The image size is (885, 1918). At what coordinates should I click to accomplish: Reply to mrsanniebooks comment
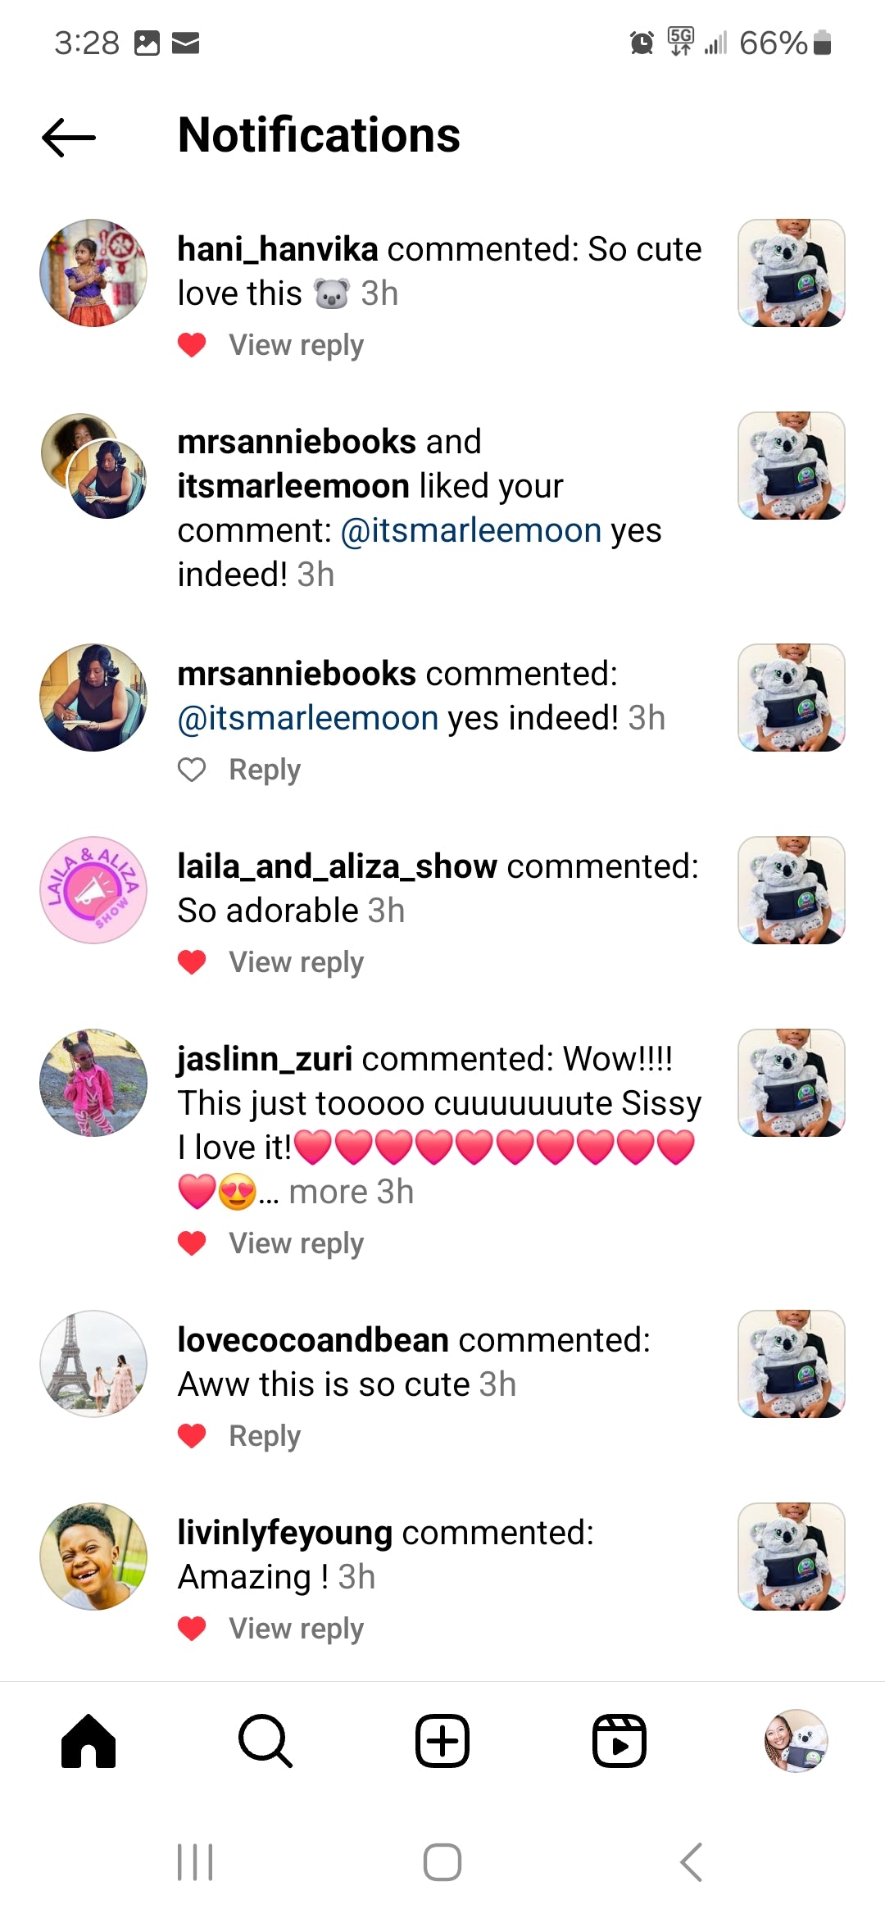265,770
